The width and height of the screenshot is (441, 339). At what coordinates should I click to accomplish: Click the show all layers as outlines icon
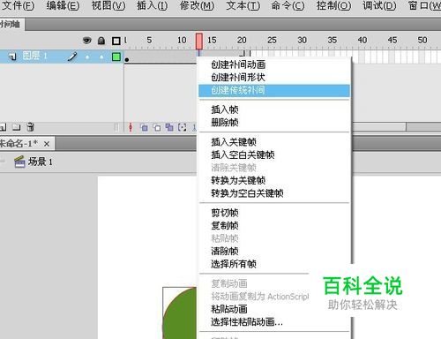(x=116, y=41)
